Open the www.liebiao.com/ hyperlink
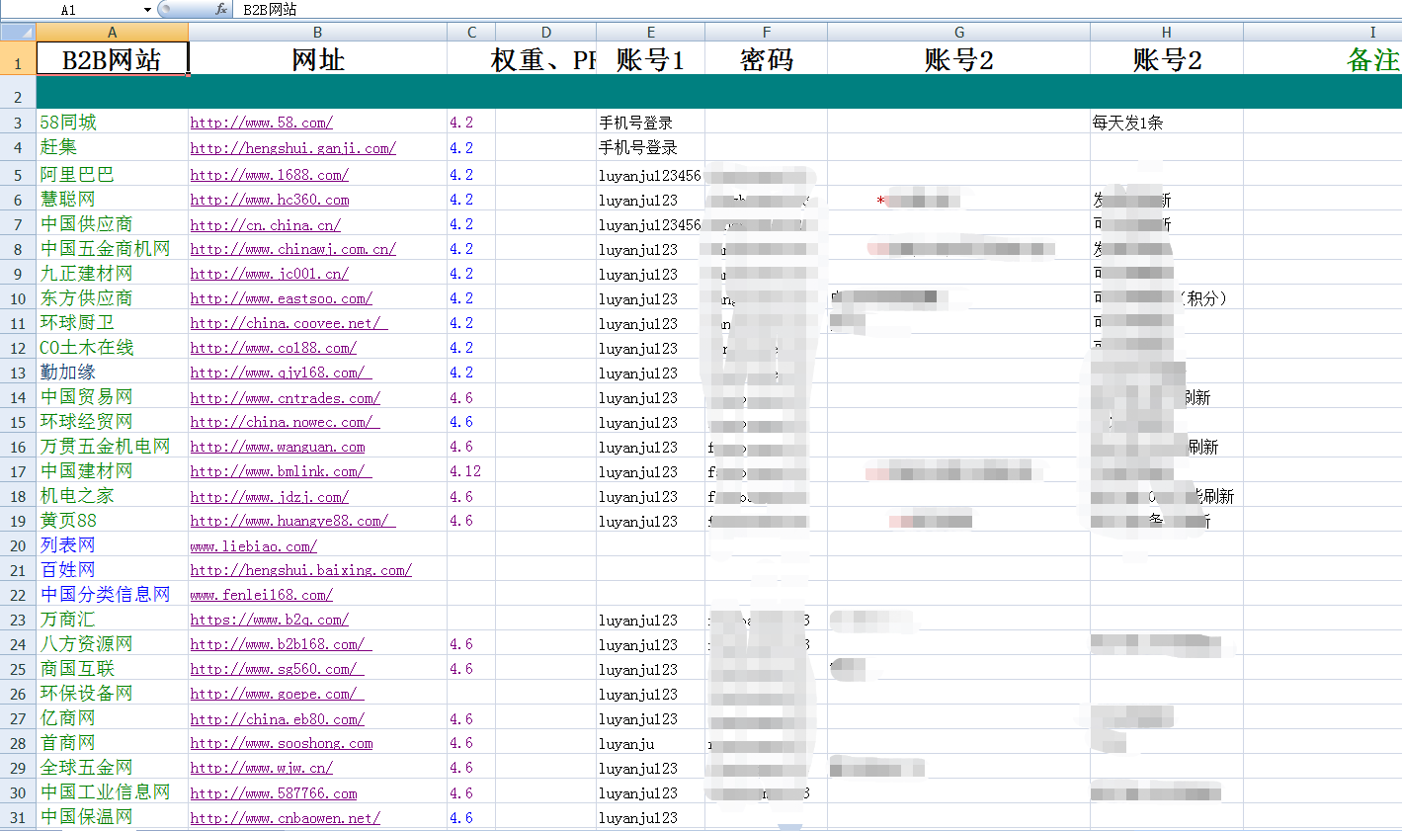The width and height of the screenshot is (1402, 831). 252,544
